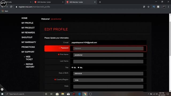This screenshot has height=96, width=171.
Task: Click the Windows taskbar search box
Action: (x=24, y=94)
